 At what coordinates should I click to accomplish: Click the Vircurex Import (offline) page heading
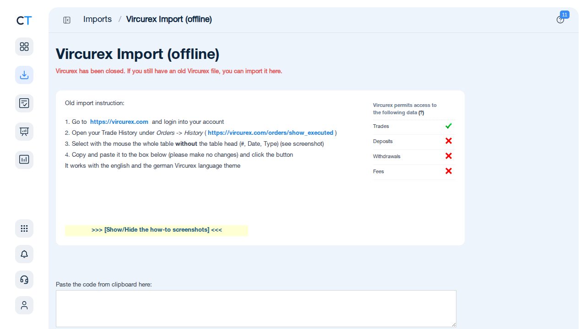(x=137, y=54)
